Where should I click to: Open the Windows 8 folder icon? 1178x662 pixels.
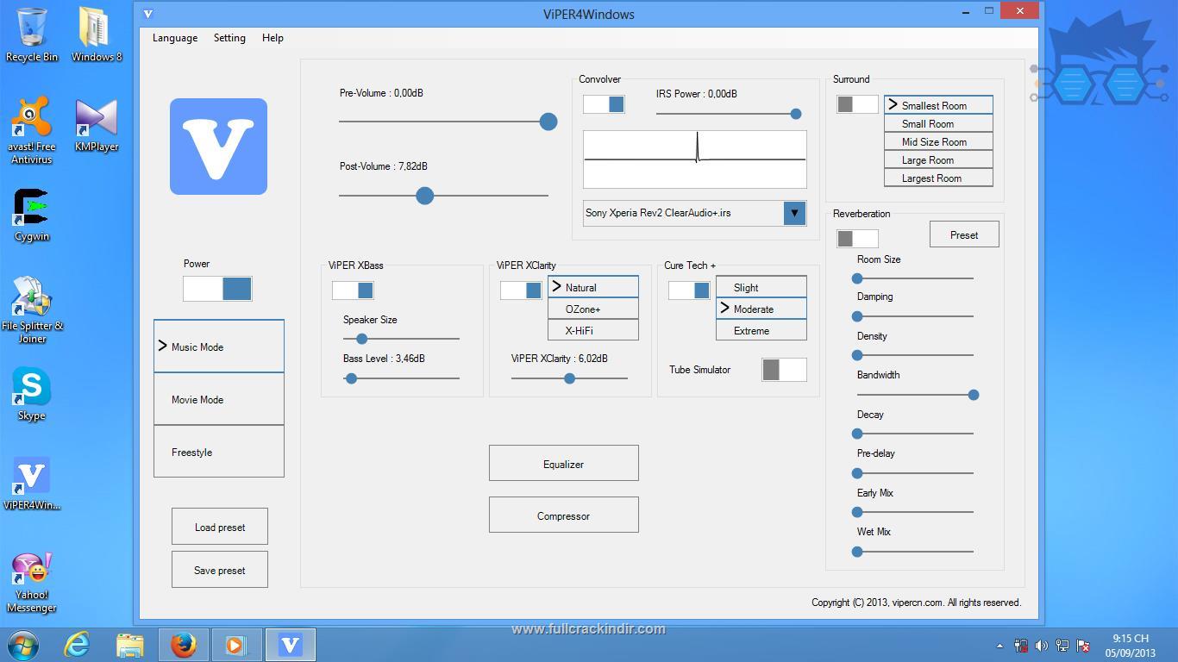[x=96, y=35]
